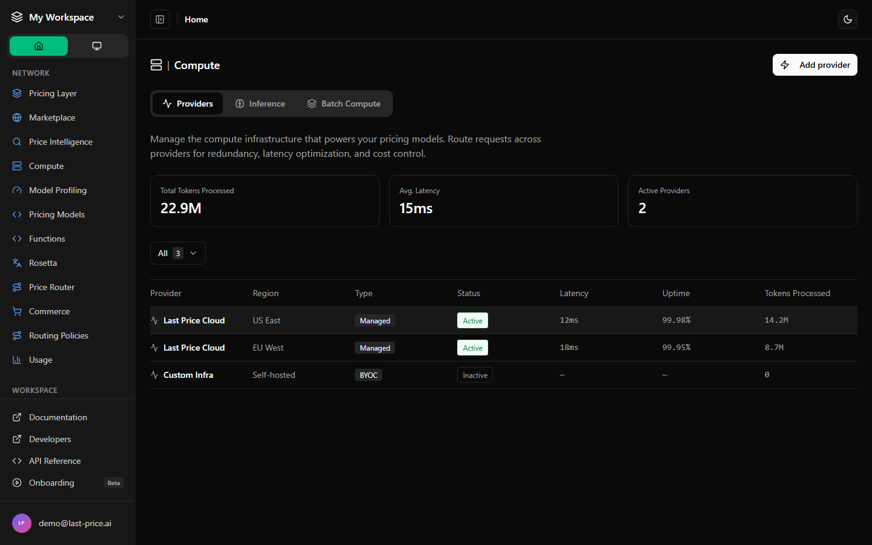Click the Latency column header
The image size is (872, 545).
pos(574,293)
